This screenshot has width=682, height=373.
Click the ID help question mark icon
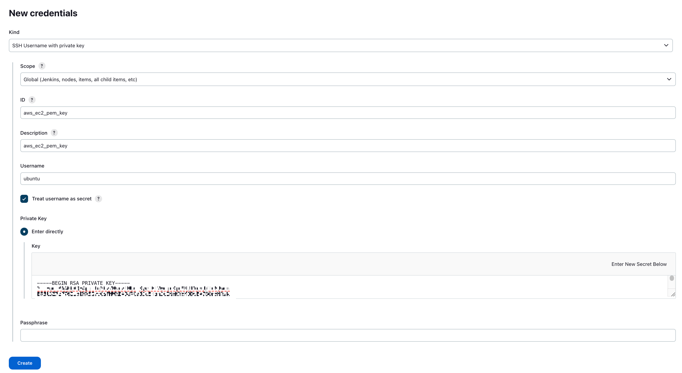coord(32,100)
